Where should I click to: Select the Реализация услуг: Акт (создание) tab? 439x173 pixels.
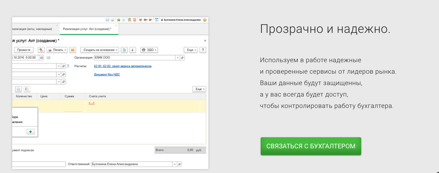click(87, 29)
